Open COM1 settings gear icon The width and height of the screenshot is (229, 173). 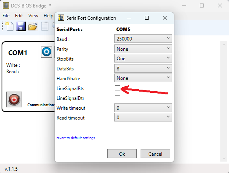46,52
